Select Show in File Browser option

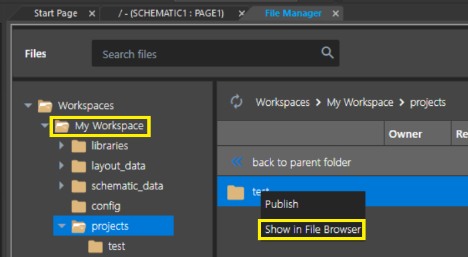[313, 230]
